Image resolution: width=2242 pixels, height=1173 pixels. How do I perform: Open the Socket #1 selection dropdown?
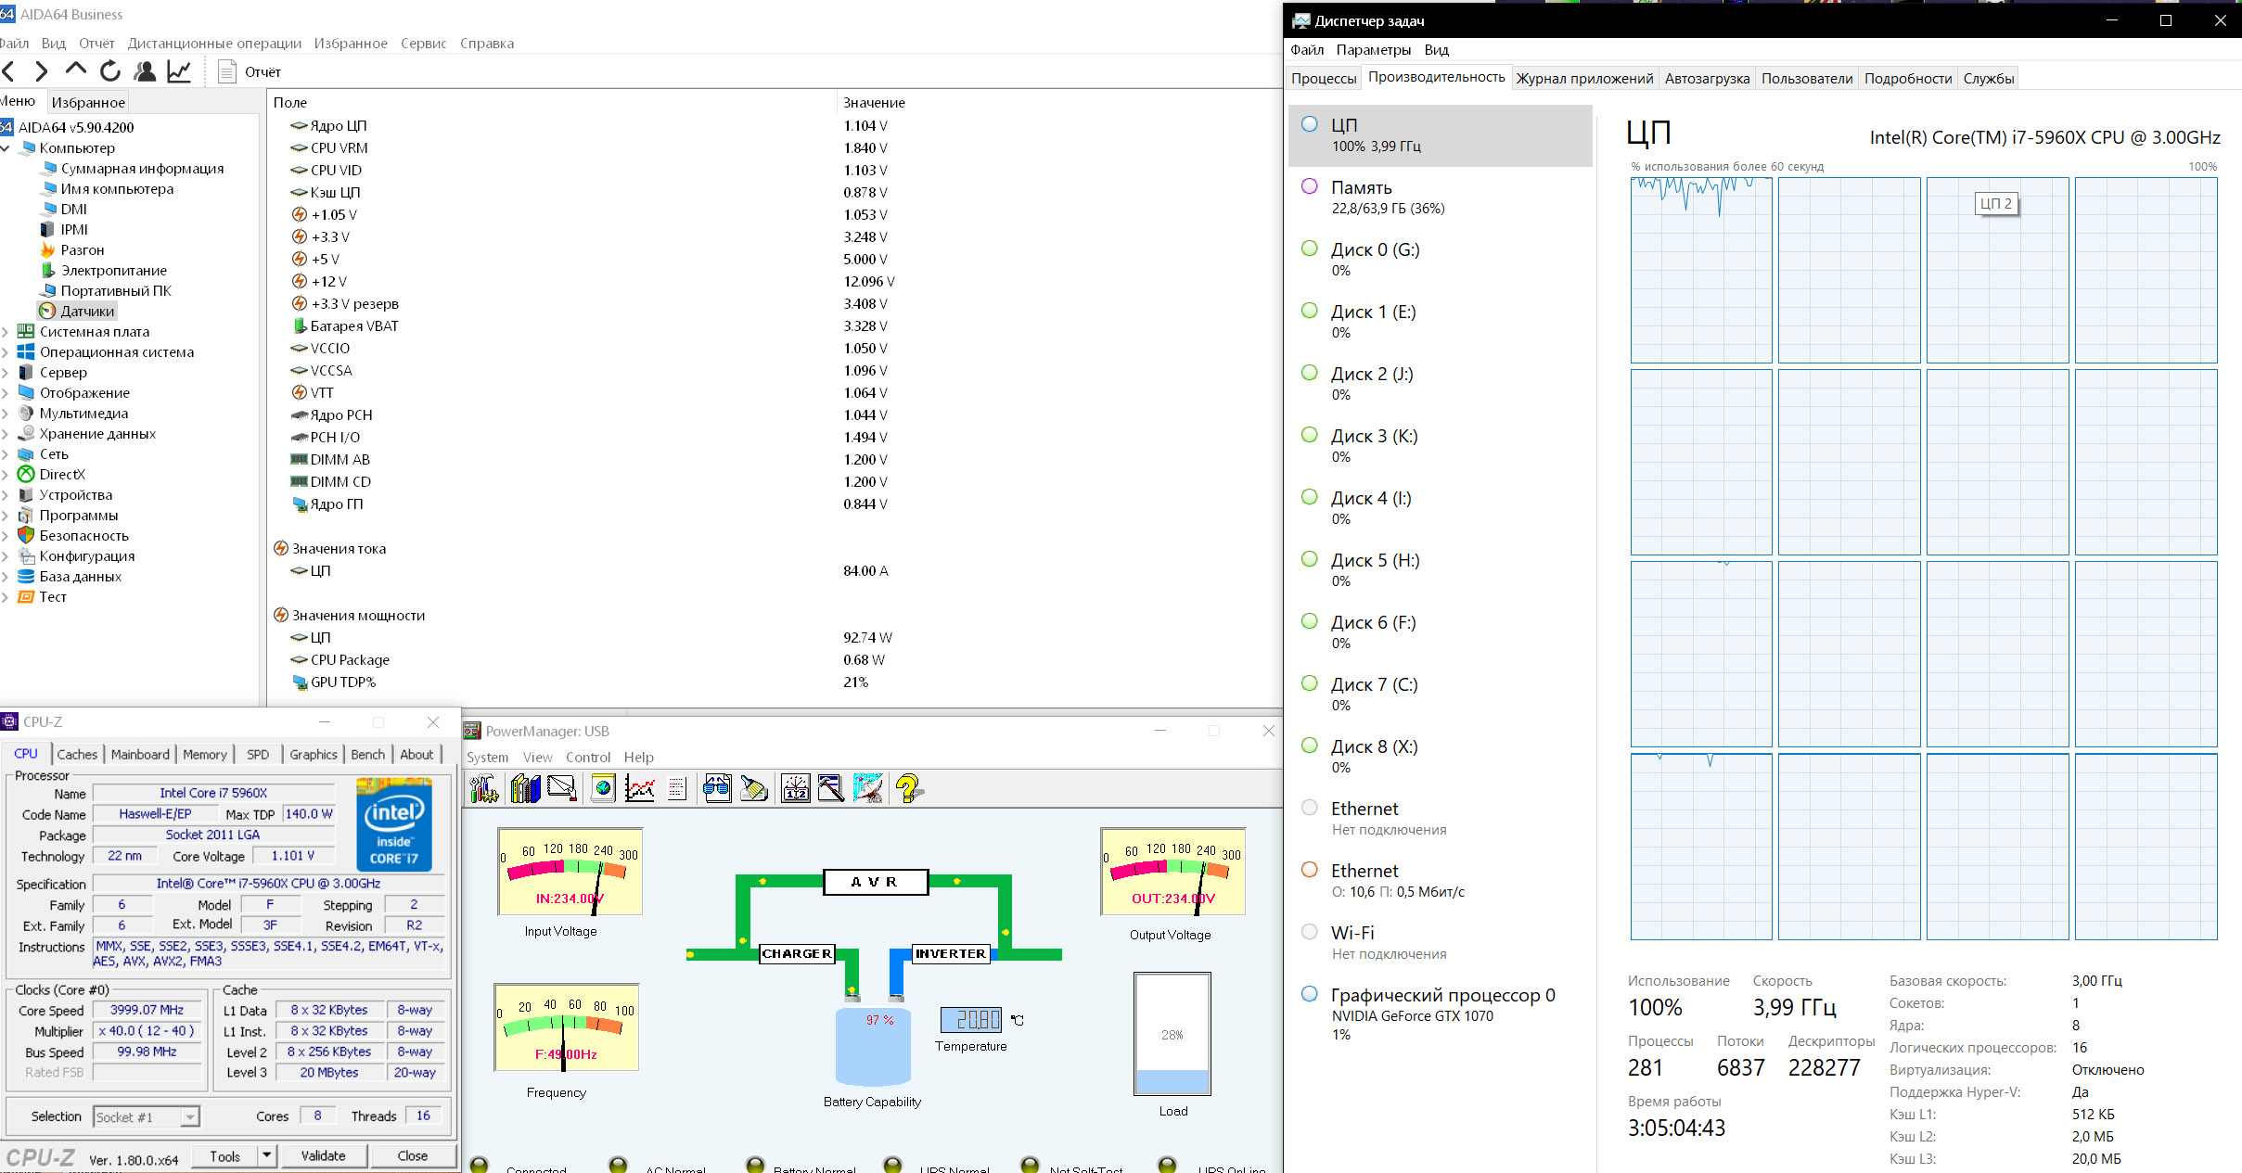tap(189, 1117)
